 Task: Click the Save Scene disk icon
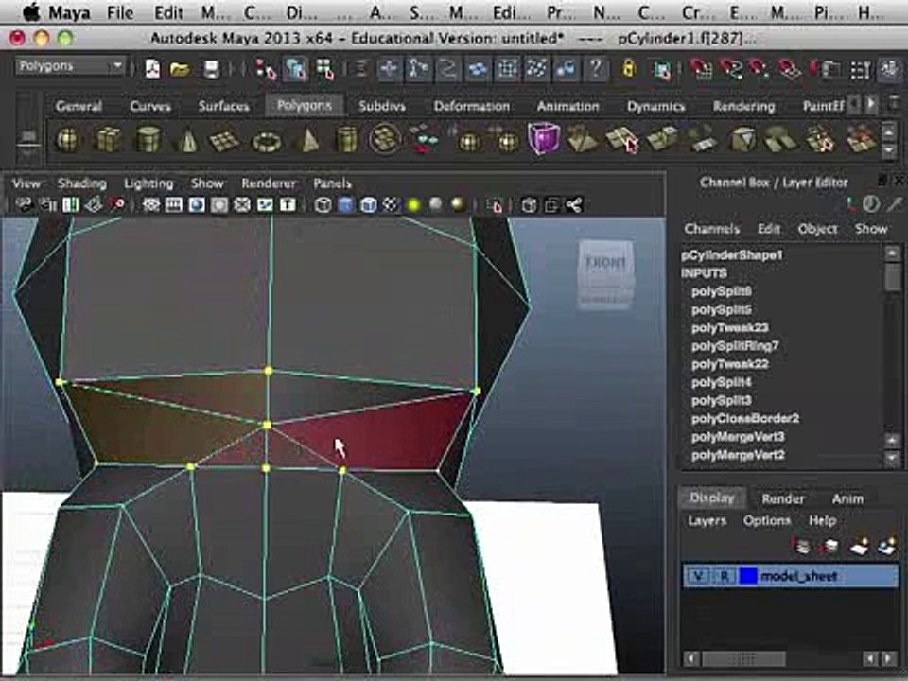point(211,69)
